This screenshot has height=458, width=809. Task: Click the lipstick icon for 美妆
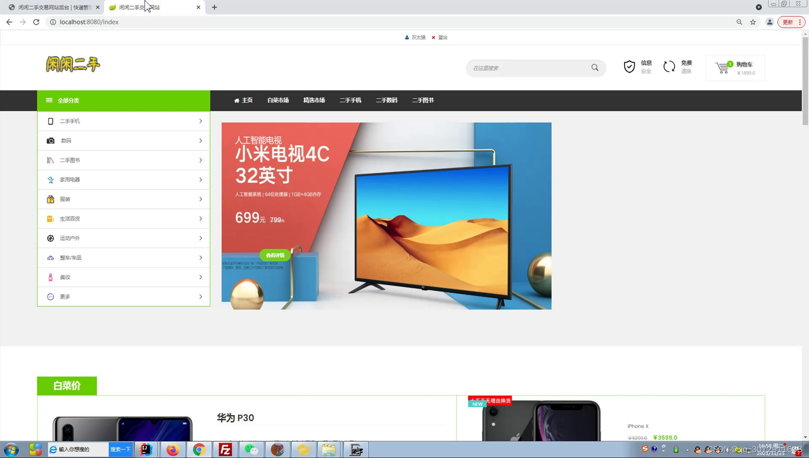[x=51, y=277]
